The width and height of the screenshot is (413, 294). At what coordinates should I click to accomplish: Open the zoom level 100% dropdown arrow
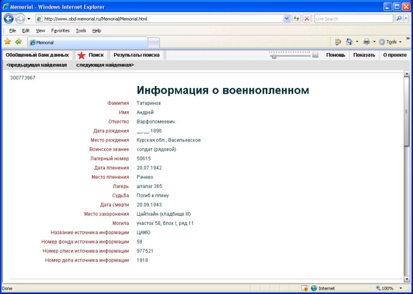pyautogui.click(x=400, y=288)
